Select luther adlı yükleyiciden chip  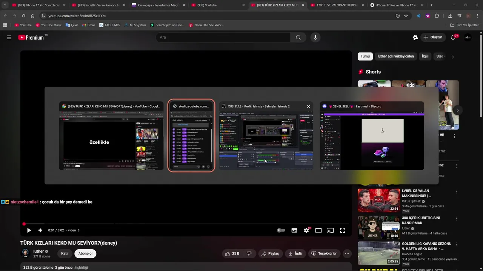[x=396, y=56]
